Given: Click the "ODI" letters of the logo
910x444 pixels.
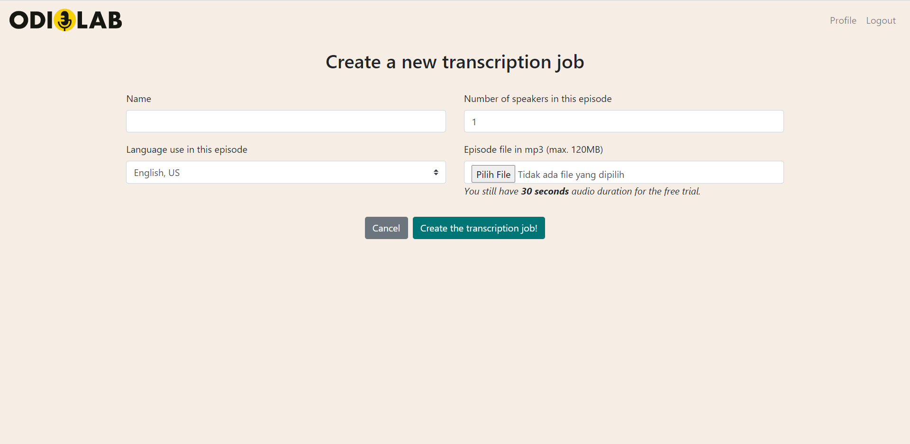Looking at the screenshot, I should [31, 20].
